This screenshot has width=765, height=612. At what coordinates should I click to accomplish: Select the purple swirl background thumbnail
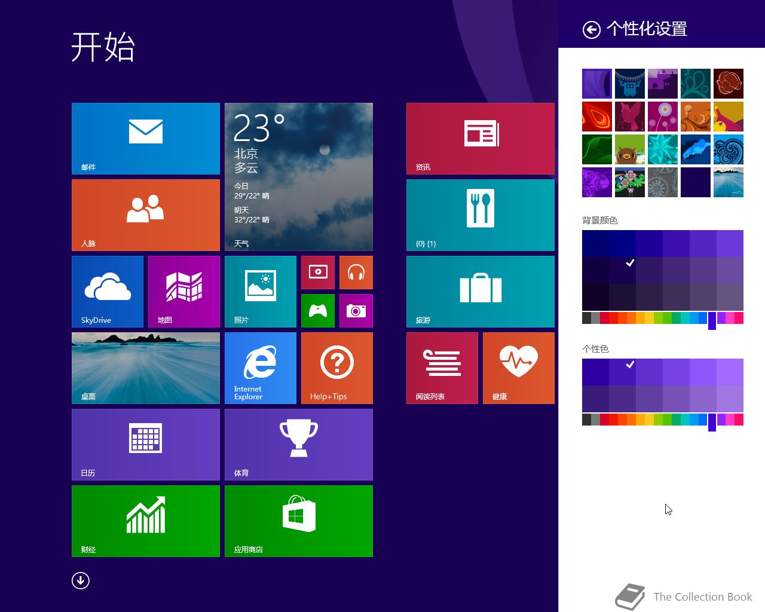597,84
